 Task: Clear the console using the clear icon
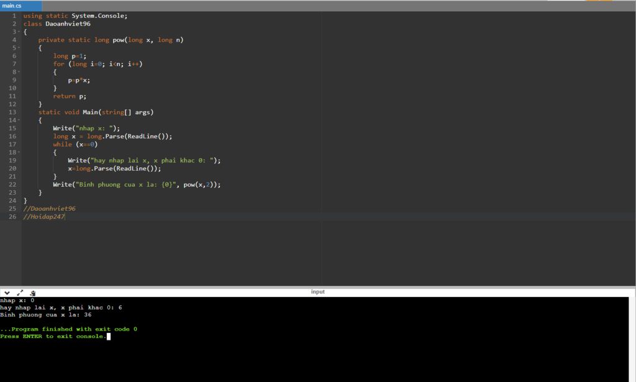[33, 293]
